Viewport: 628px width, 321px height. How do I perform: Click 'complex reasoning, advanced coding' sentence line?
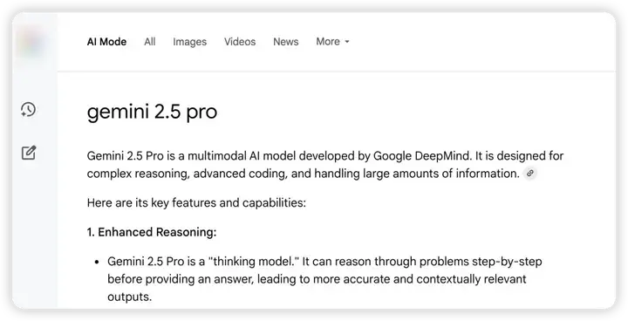[x=304, y=174]
